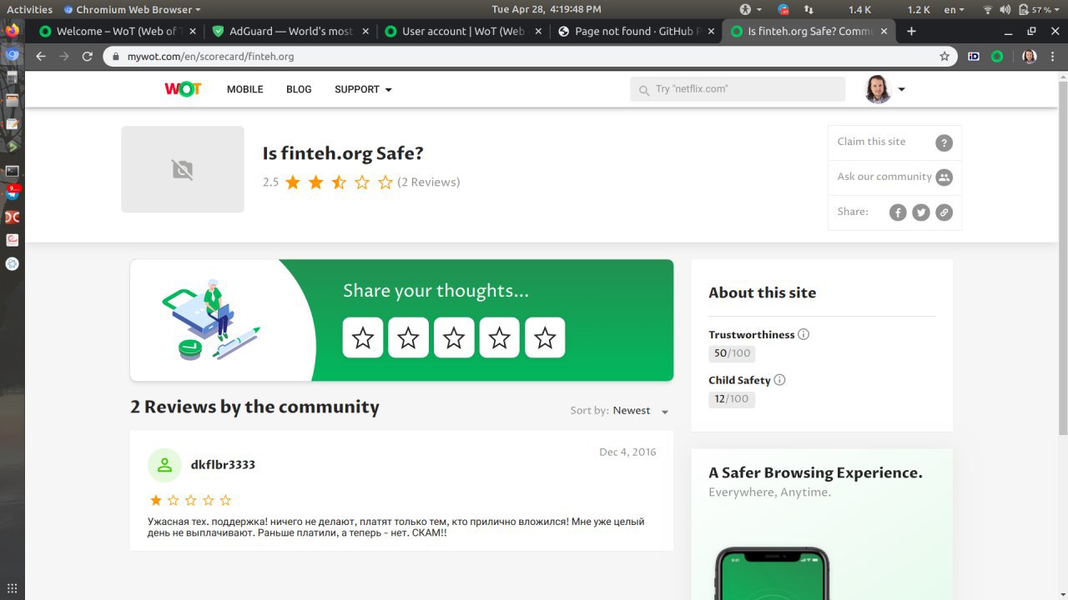
Task: Click Activities in the top bar
Action: (29, 10)
